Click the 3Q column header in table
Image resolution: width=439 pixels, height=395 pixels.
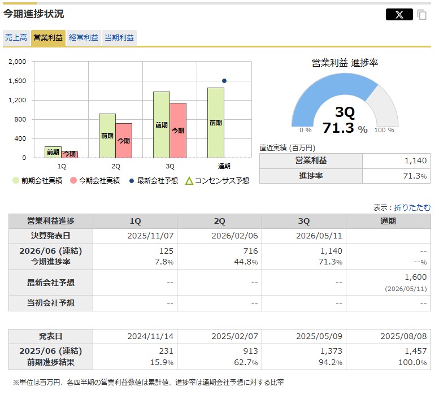[x=304, y=221]
